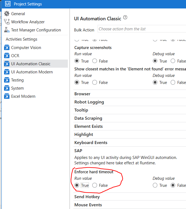Click the UiPath logo icon in title bar
186x209 pixels.
(x=8, y=4)
